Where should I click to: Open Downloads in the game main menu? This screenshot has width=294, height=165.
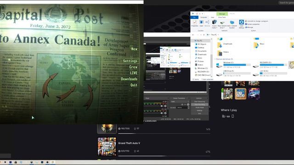click(x=129, y=79)
